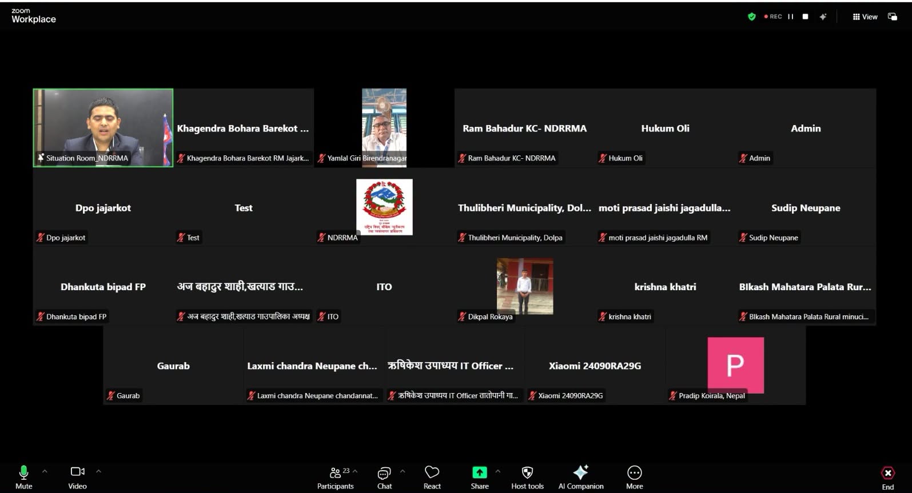Select krishna khatri tile
The width and height of the screenshot is (912, 493).
click(x=665, y=286)
